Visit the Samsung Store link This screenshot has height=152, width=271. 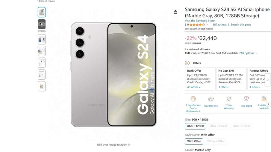(x=200, y=21)
